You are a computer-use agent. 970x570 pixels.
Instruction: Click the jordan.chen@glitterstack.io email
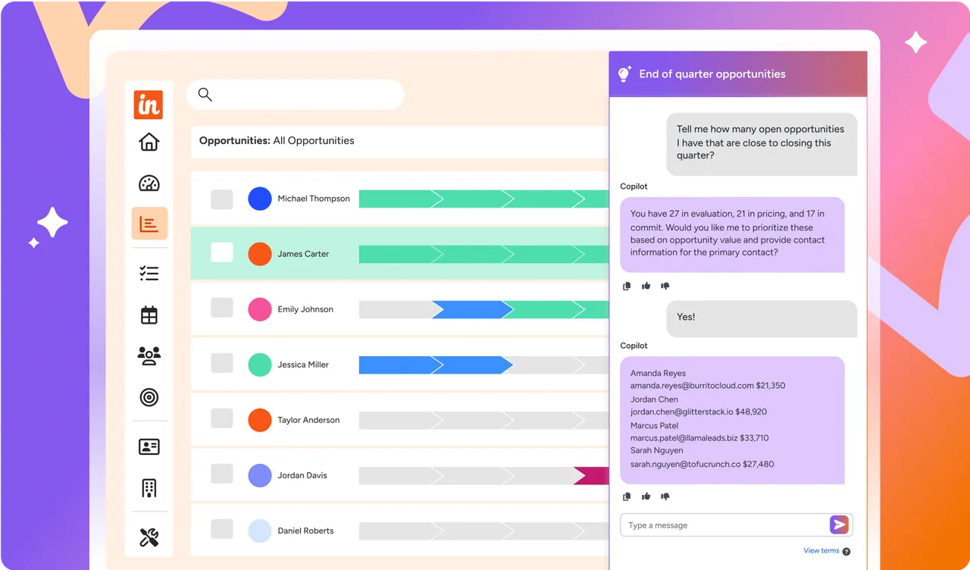[x=681, y=412]
